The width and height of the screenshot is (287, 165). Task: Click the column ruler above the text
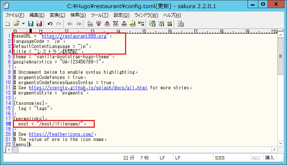point(145,31)
